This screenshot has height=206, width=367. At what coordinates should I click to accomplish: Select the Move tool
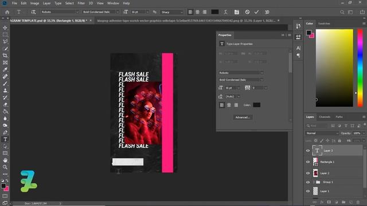pyautogui.click(x=5, y=27)
